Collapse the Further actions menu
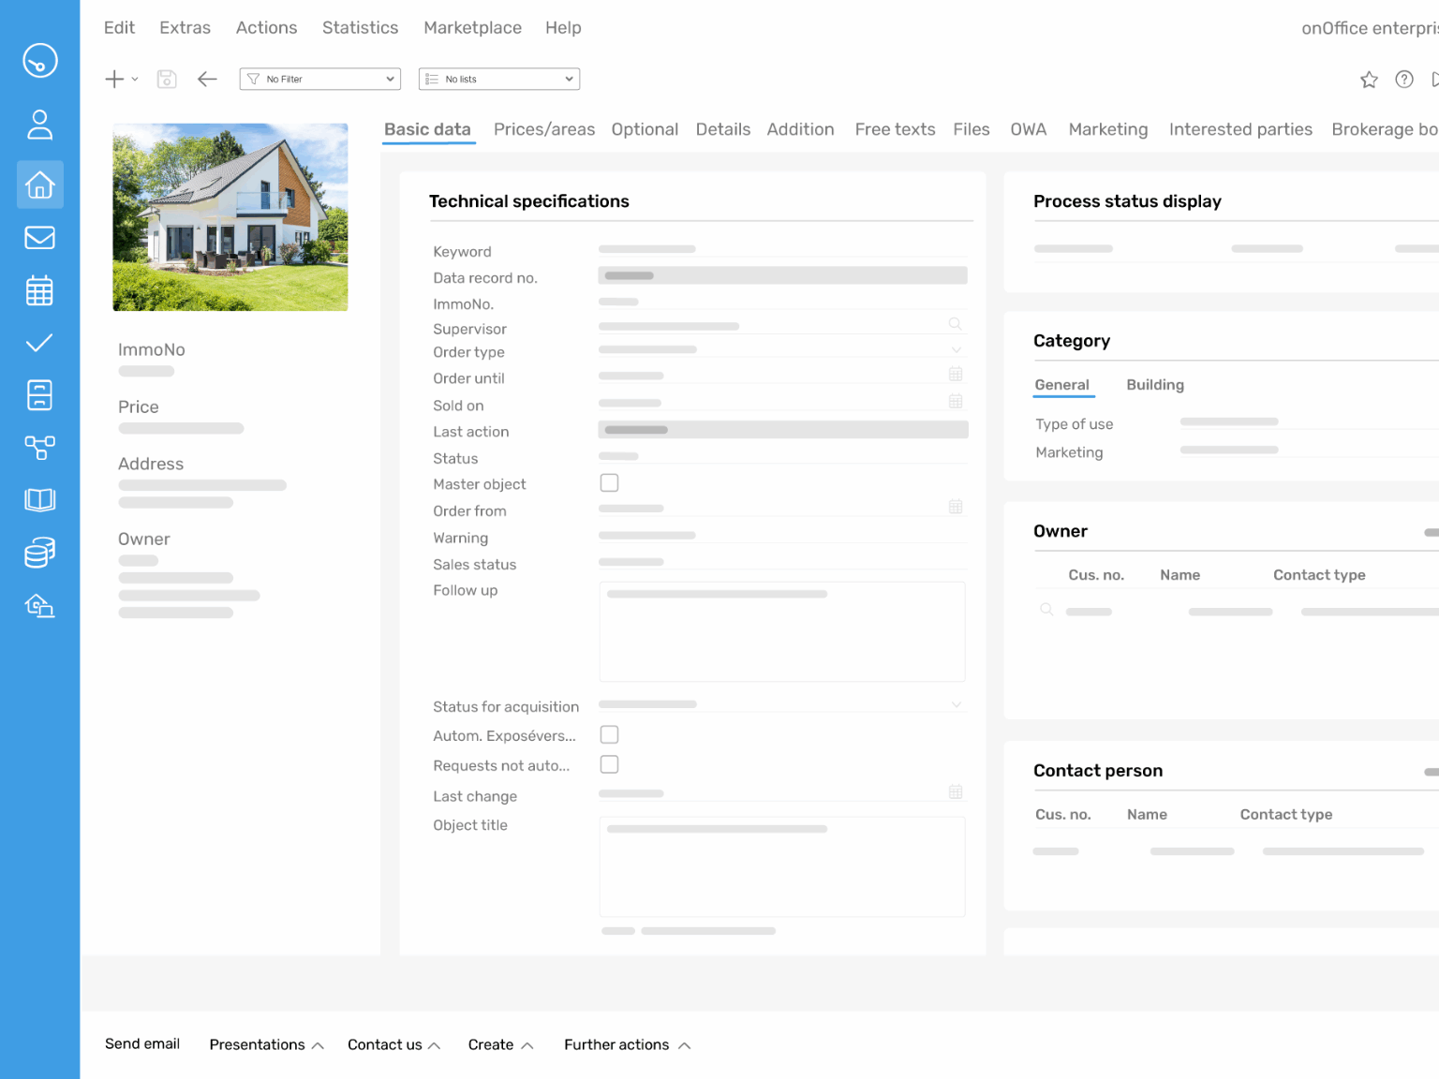The height and width of the screenshot is (1079, 1439). coord(626,1044)
